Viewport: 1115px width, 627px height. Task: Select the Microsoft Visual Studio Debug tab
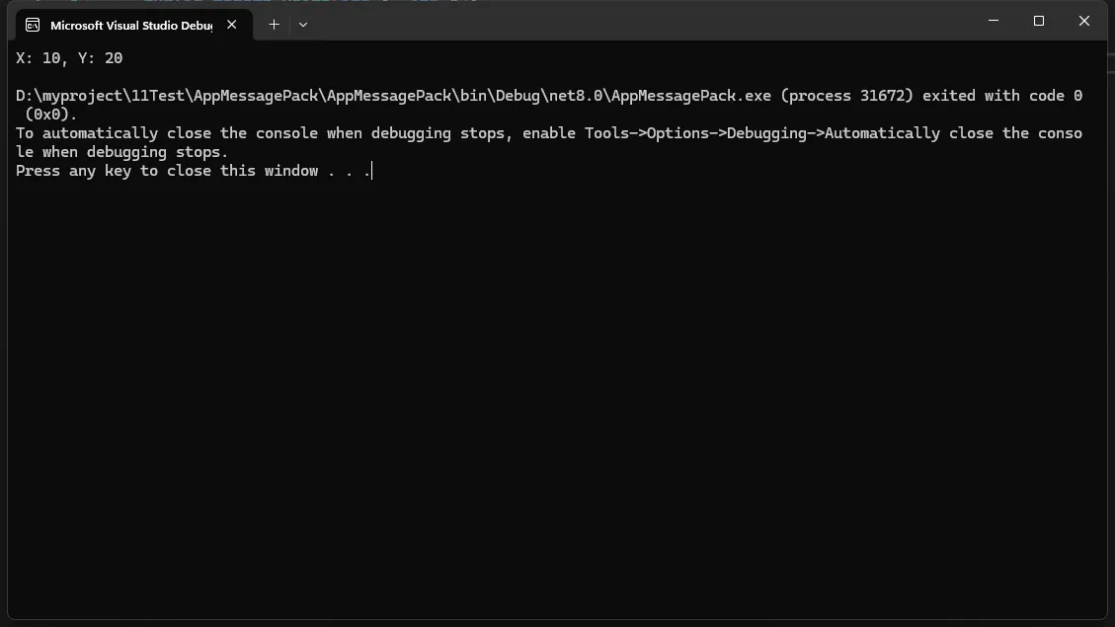pos(130,25)
